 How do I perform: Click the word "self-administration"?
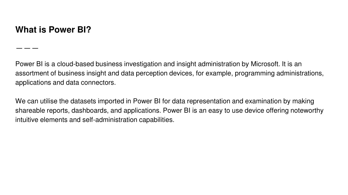point(110,120)
